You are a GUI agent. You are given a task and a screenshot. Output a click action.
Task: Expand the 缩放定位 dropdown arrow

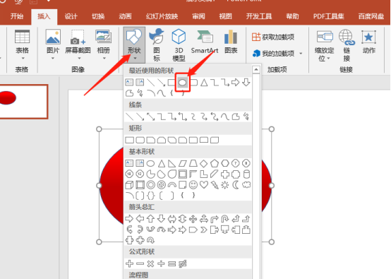(328, 59)
